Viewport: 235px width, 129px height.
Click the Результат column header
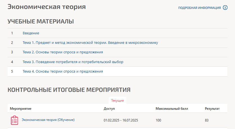[212, 108]
